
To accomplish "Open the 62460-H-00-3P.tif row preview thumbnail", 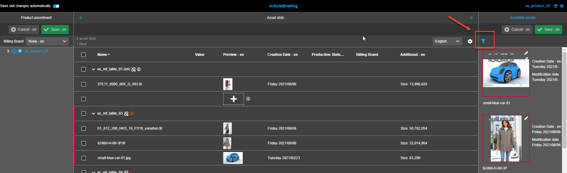I will pos(227,143).
